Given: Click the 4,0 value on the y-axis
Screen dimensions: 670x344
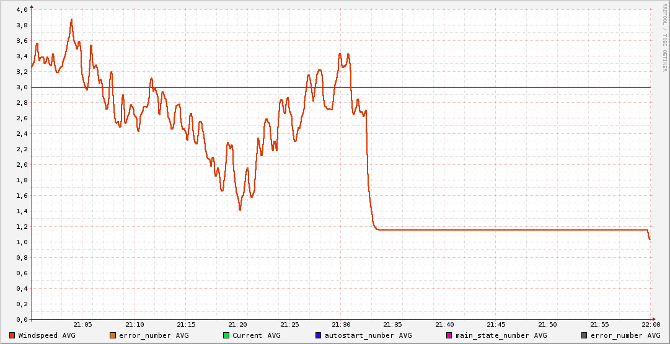Looking at the screenshot, I should click(21, 10).
